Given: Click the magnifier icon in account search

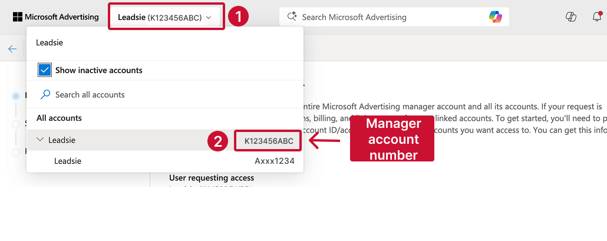Looking at the screenshot, I should (x=45, y=94).
